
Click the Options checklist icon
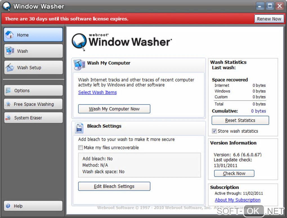pyautogui.click(x=8, y=90)
